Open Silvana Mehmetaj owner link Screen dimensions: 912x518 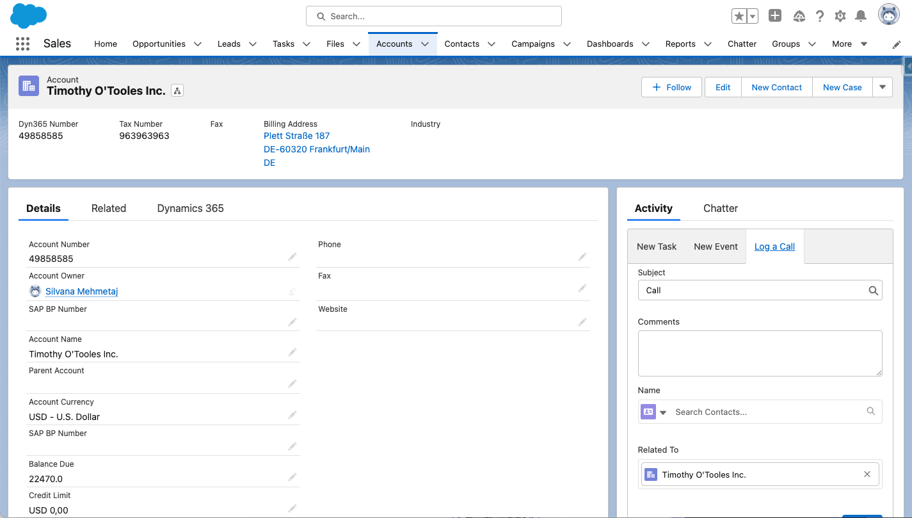[x=82, y=291]
